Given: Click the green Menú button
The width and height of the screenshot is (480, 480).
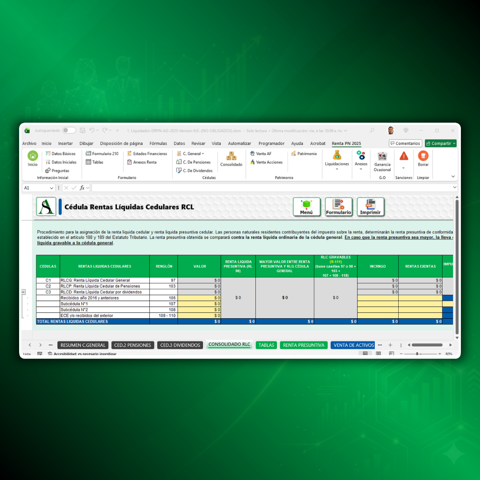Looking at the screenshot, I should point(306,207).
